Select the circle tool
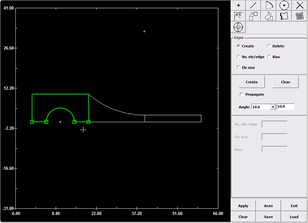308x223 pixels. coord(284,5)
